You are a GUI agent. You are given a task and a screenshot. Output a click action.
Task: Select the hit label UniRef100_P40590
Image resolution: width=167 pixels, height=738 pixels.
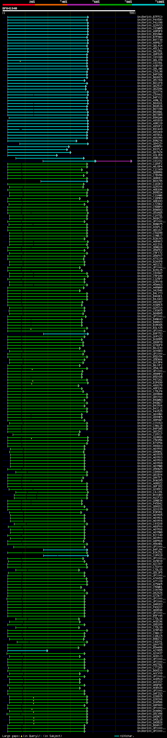(x=150, y=20)
